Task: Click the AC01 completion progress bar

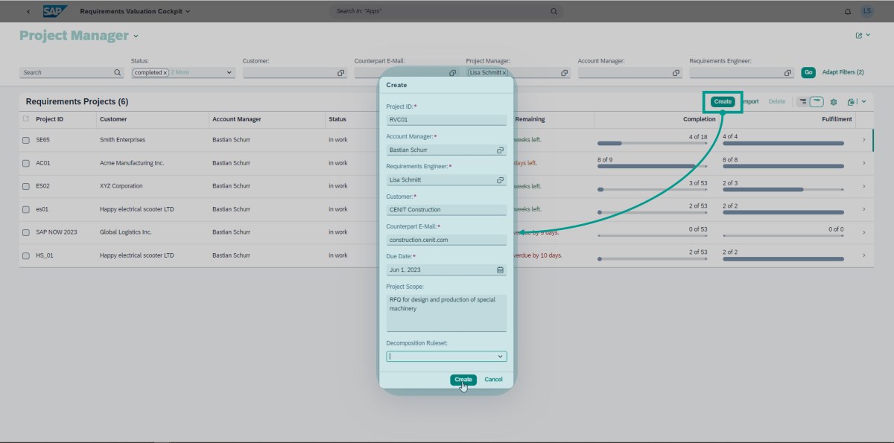Action: click(653, 166)
